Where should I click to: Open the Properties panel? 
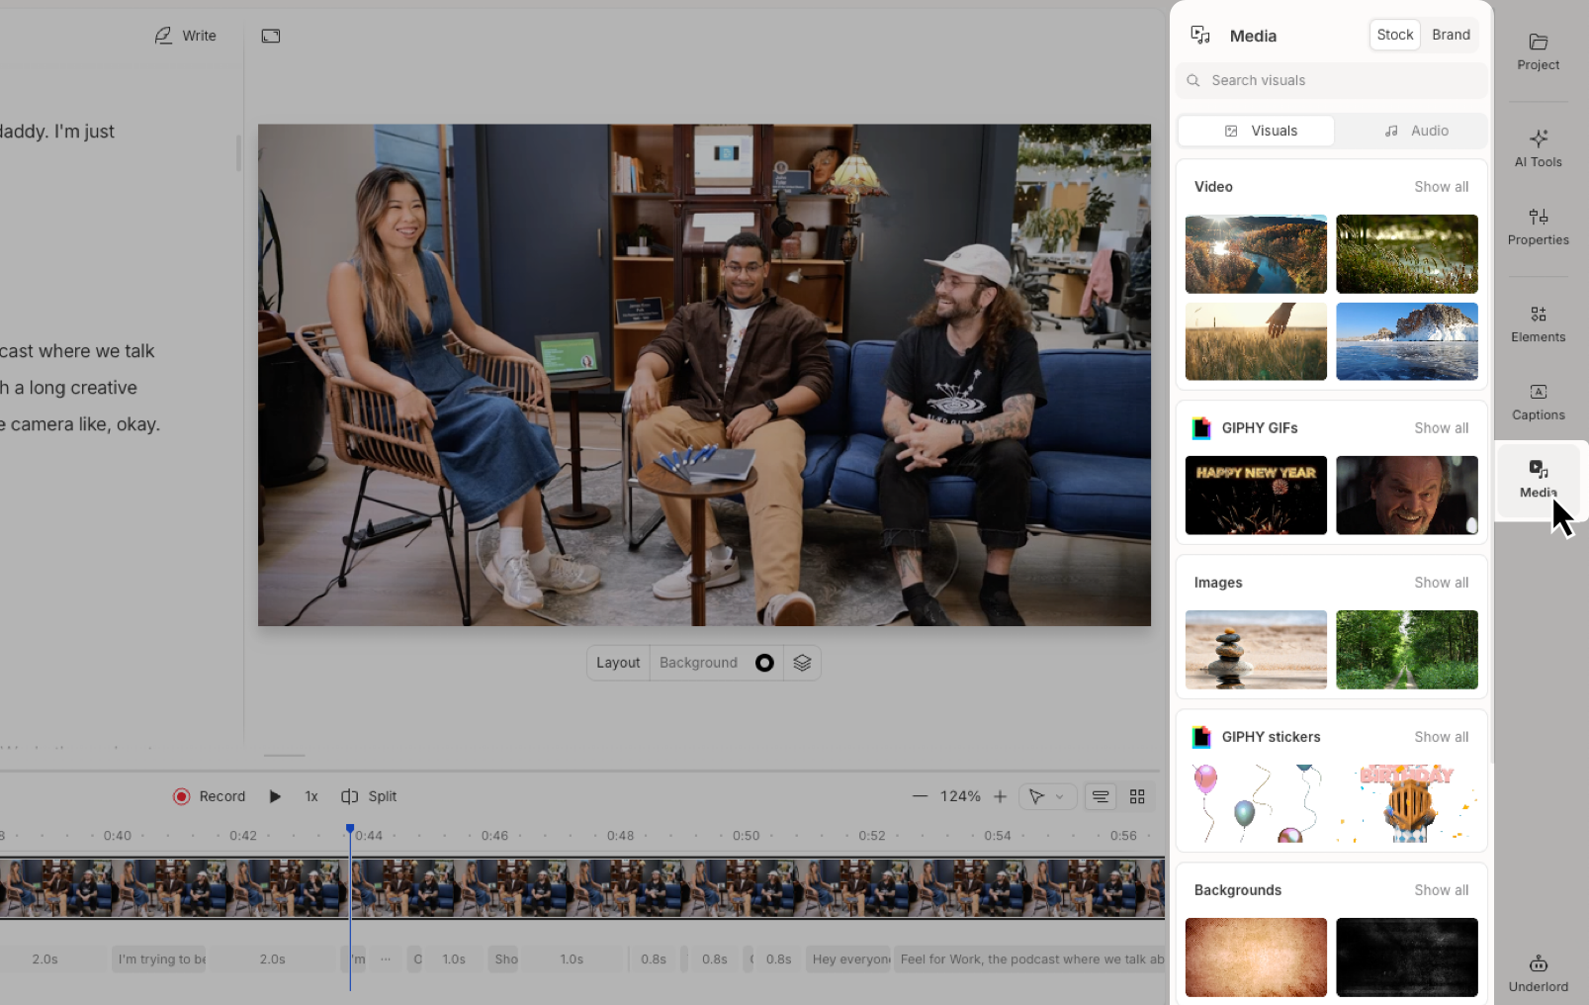click(1538, 227)
